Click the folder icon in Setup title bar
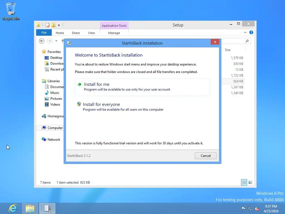This screenshot has width=285, height=214. pos(38,25)
